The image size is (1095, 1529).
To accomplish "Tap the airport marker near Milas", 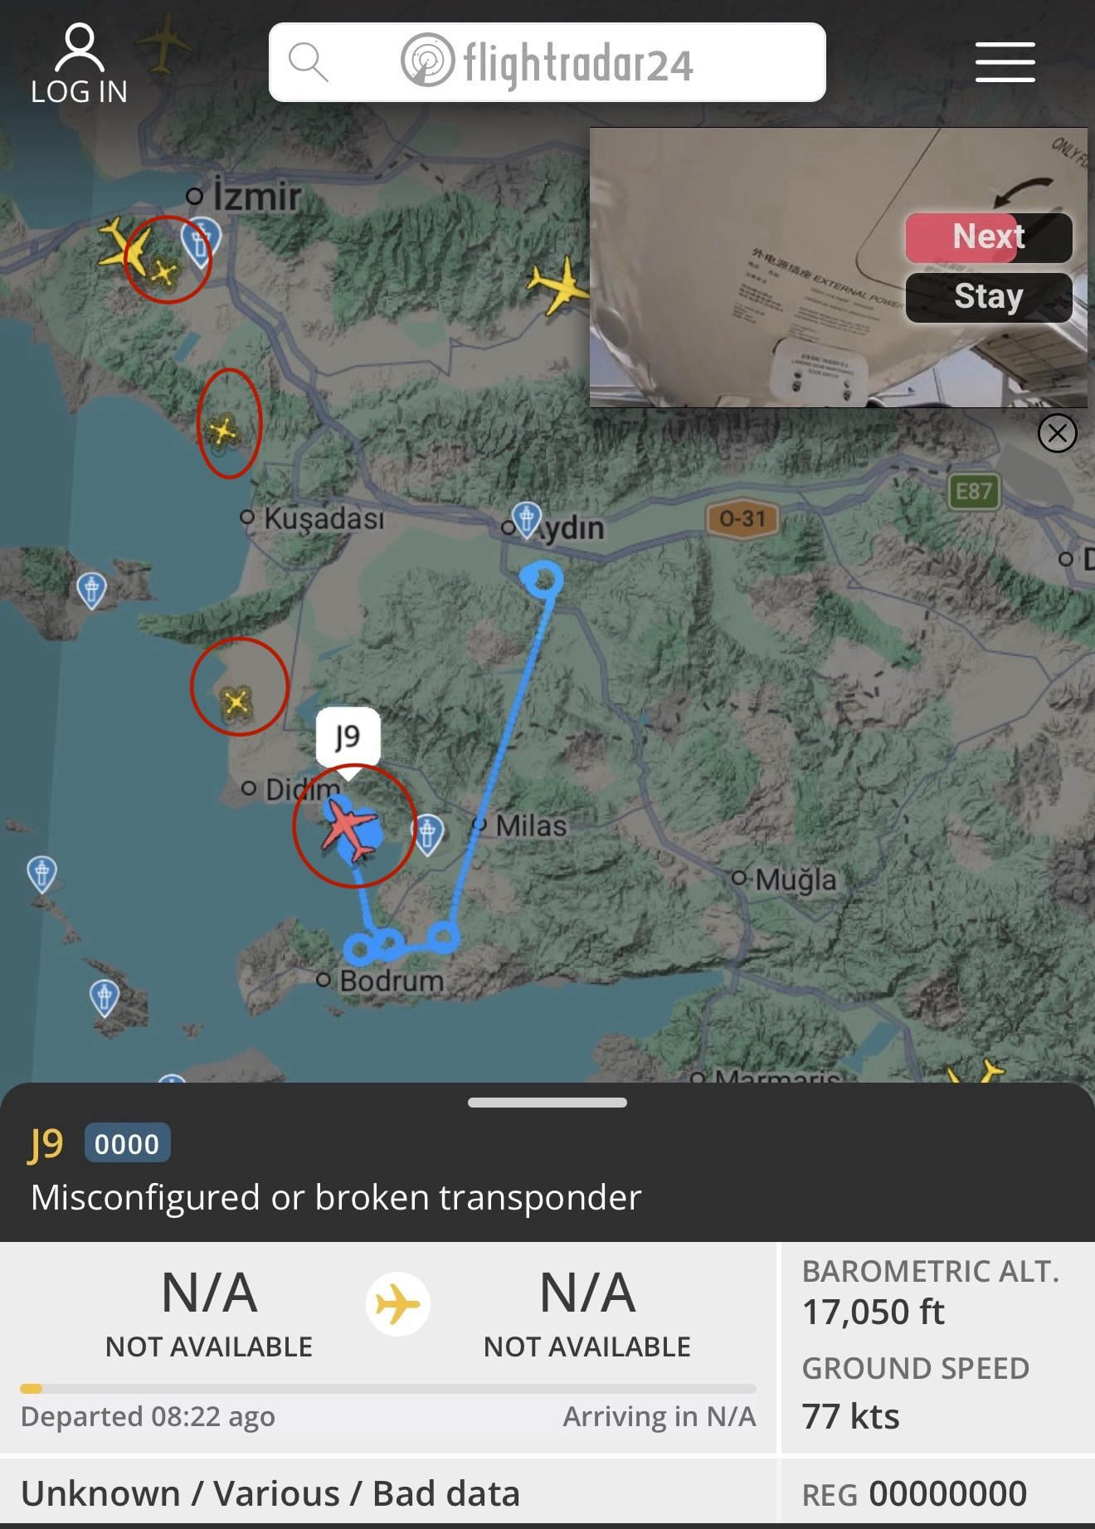I will (x=428, y=832).
